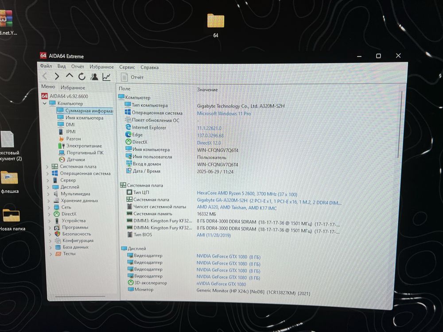Screen dimensions: 443x332
Task: Click the 3D-акселератор nVIDIA GeForce GTX 1080 link
Action: coord(221,284)
